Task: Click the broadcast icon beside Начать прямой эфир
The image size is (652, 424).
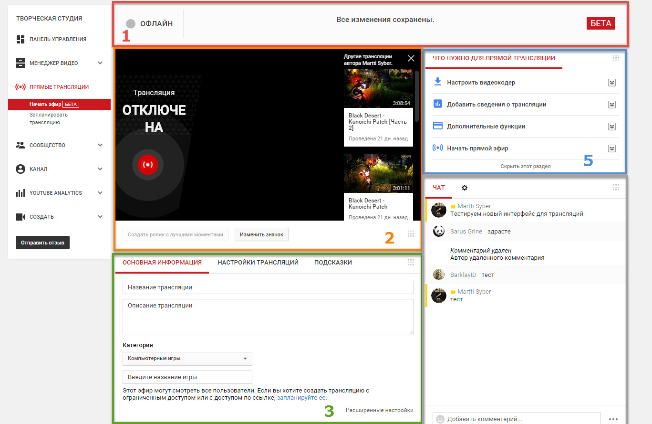Action: [x=437, y=148]
